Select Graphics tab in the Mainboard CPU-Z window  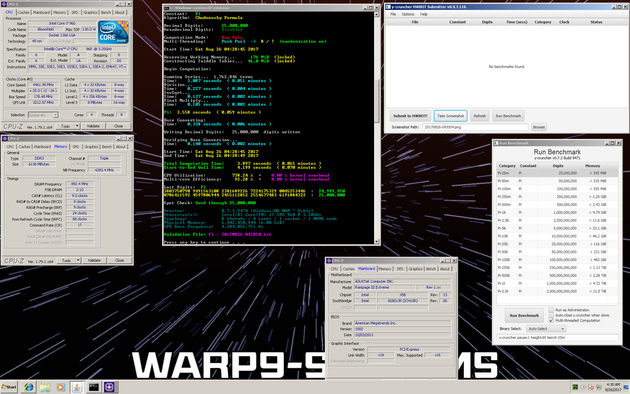[x=416, y=269]
